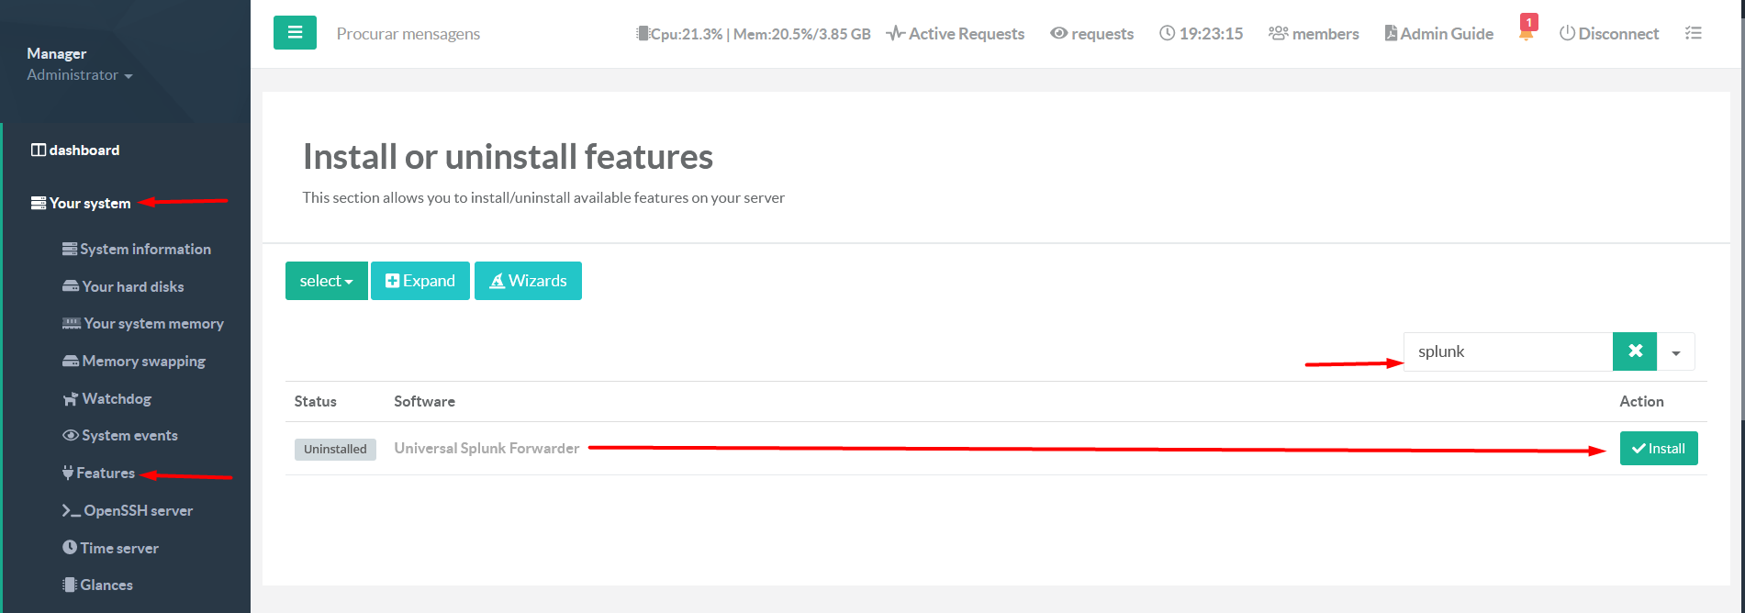This screenshot has width=1745, height=613.
Task: Toggle the hamburger sidebar menu button
Action: (295, 33)
